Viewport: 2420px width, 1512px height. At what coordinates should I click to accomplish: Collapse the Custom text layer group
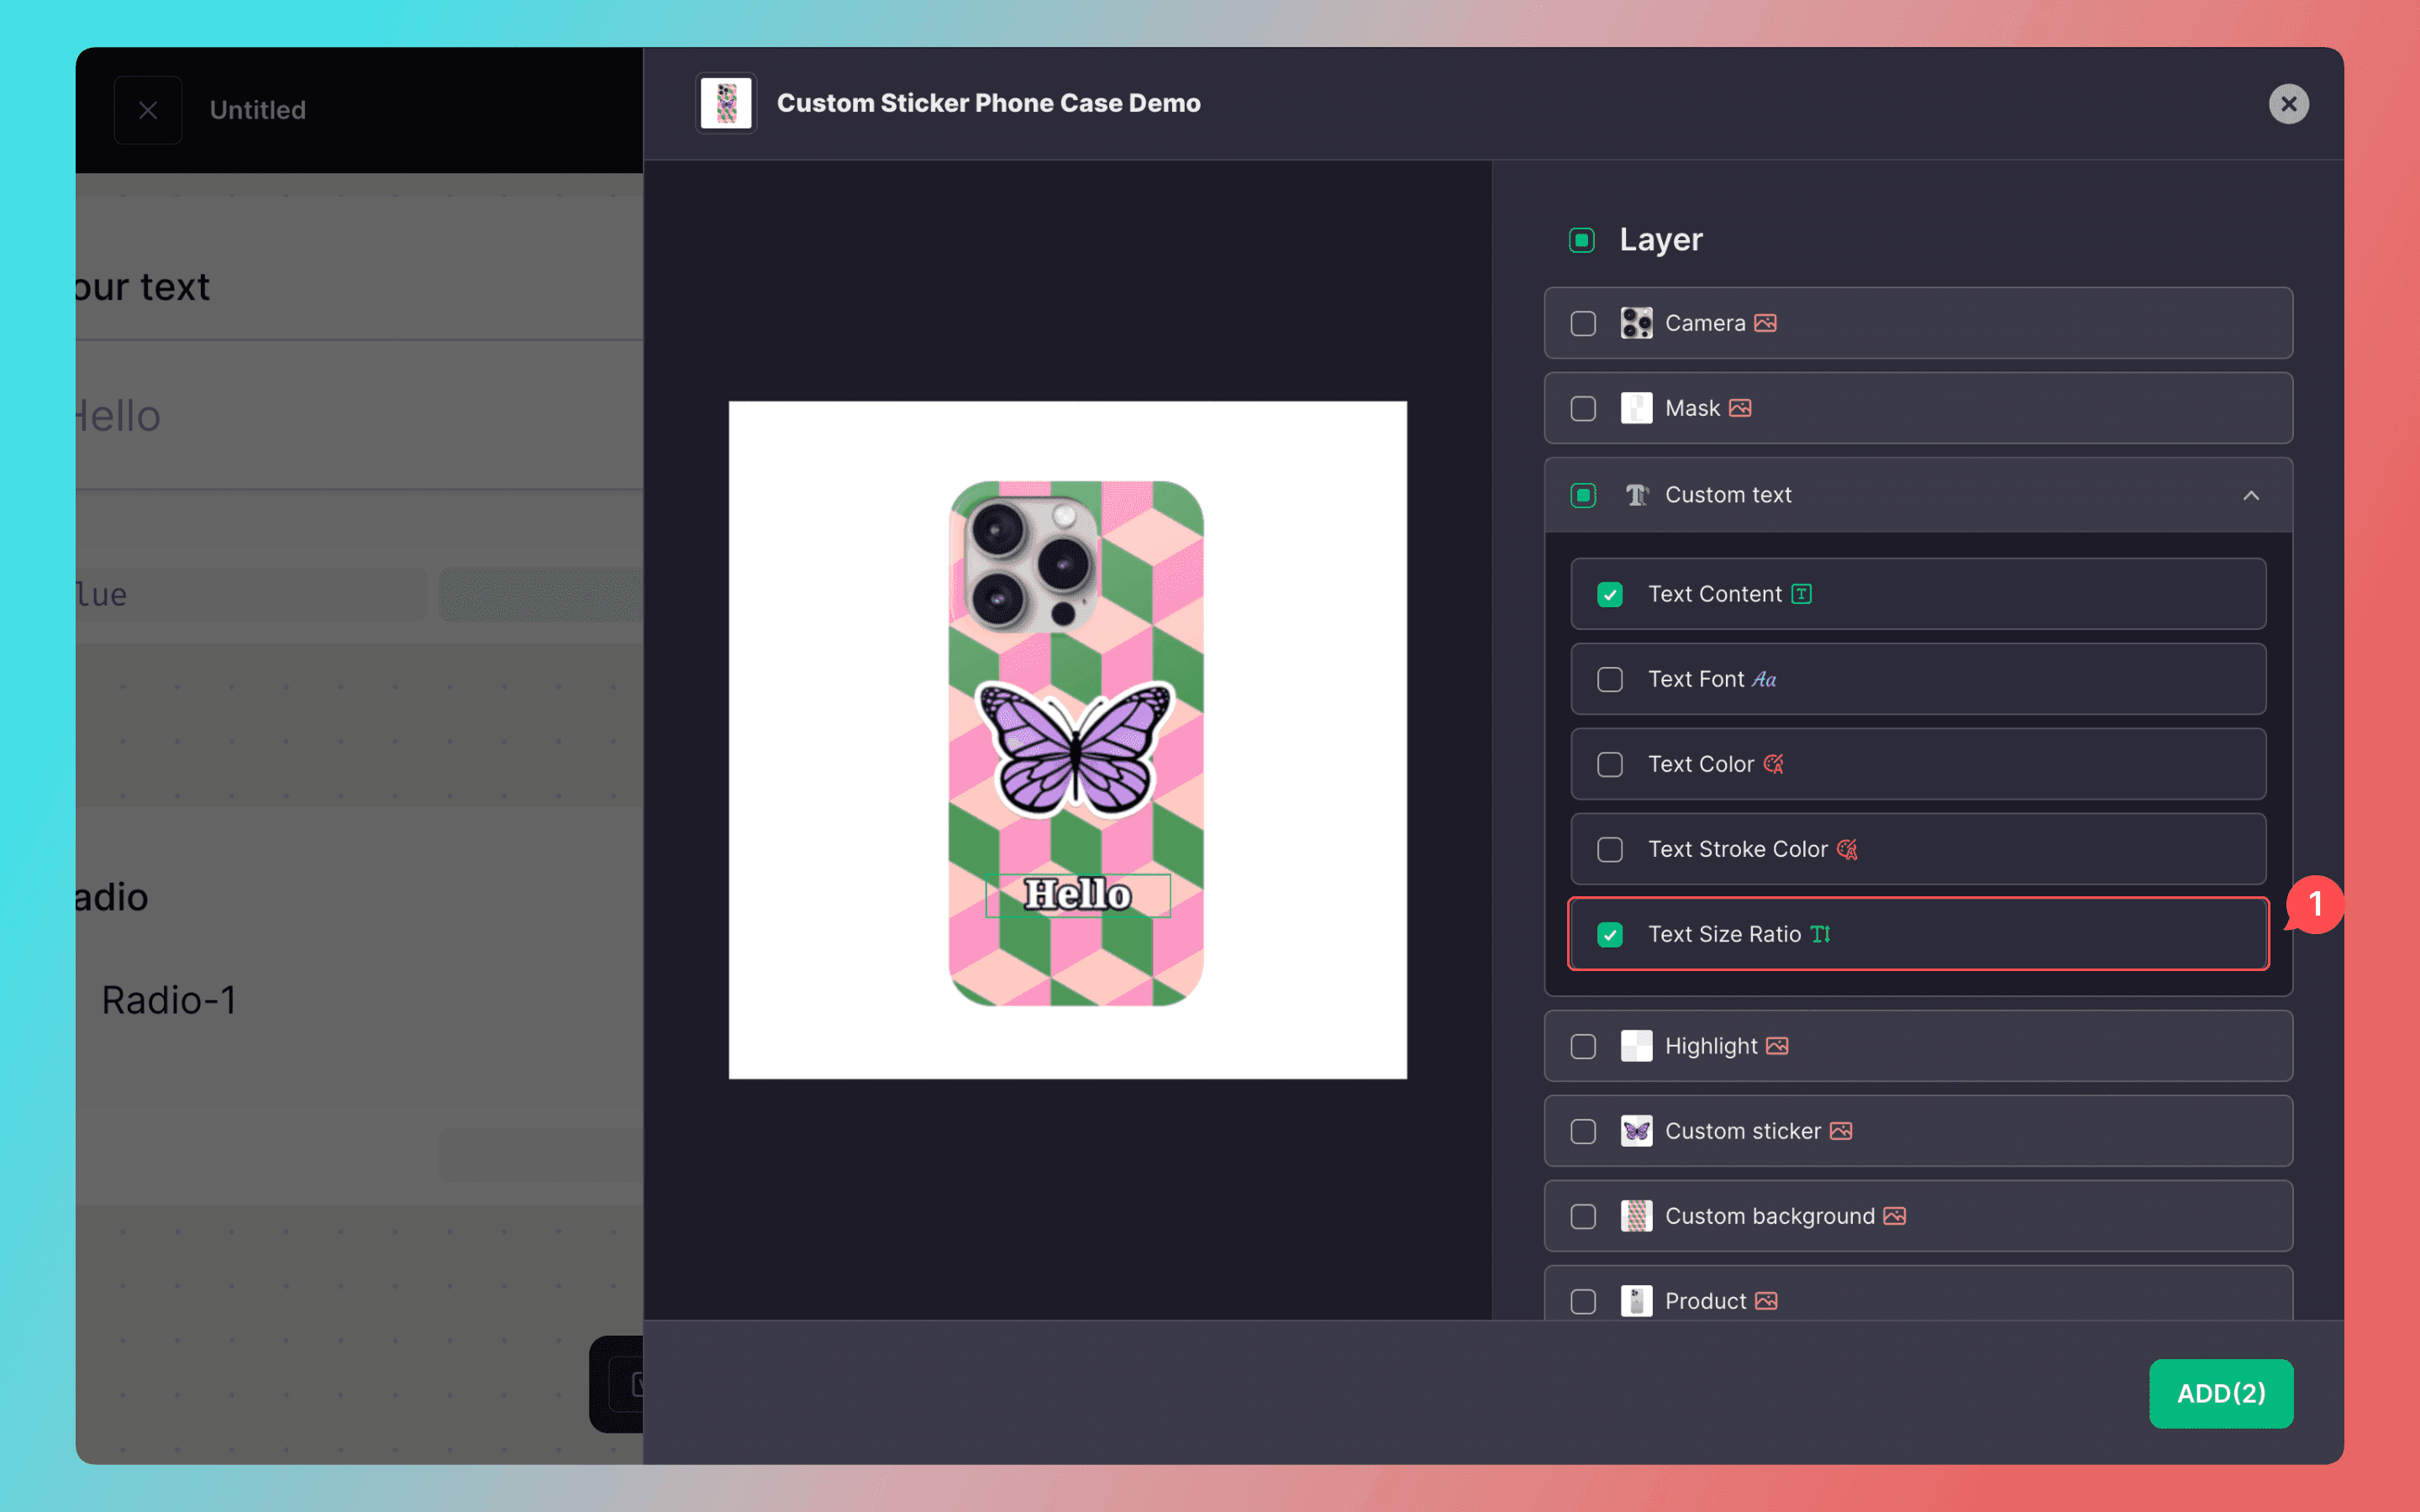2251,495
